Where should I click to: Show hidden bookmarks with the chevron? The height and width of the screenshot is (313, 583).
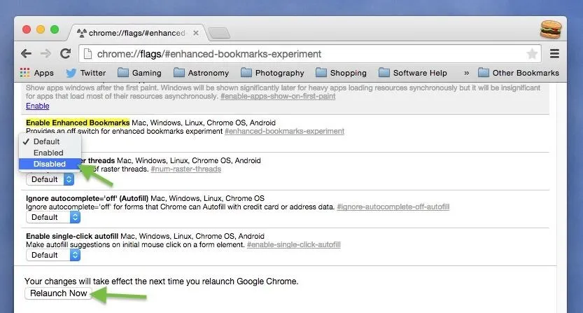tap(466, 73)
